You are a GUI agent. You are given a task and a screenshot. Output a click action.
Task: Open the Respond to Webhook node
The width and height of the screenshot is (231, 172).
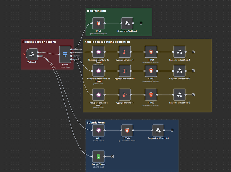(127, 23)
